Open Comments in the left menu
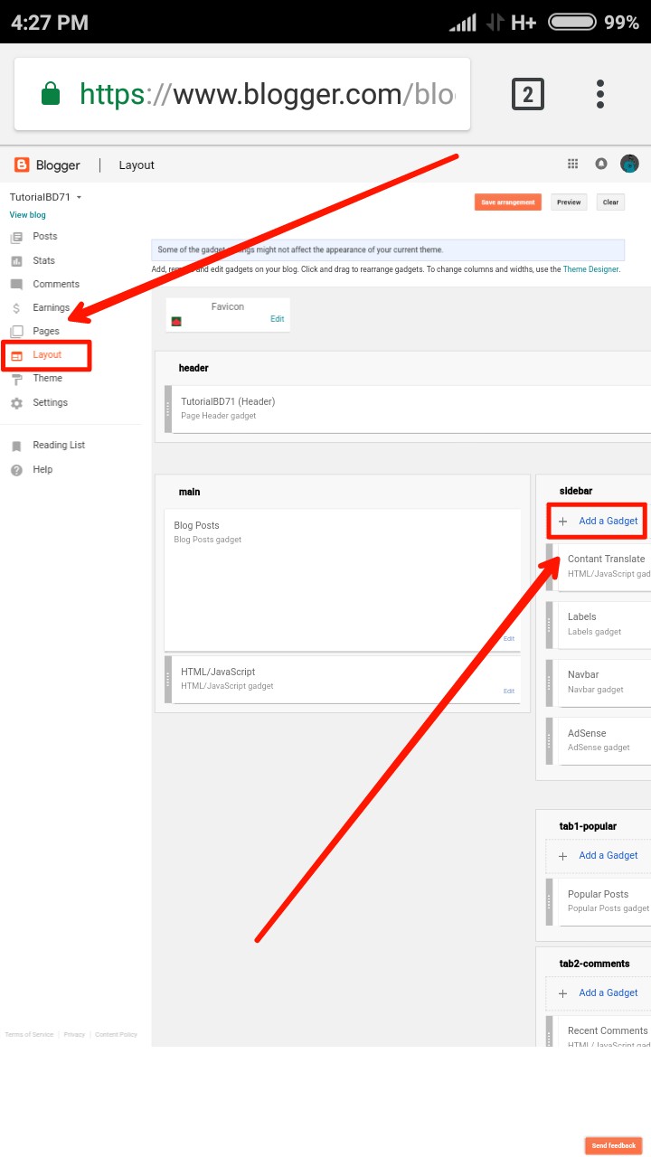 pyautogui.click(x=56, y=285)
